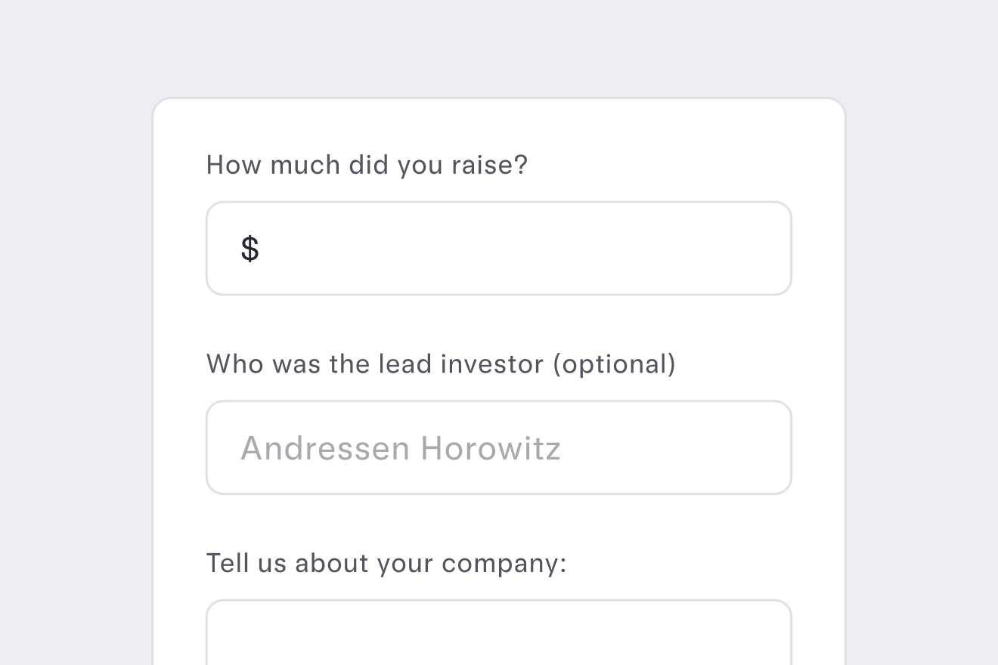998x665 pixels.
Task: Click the border of the lead investor field
Action: [x=498, y=401]
